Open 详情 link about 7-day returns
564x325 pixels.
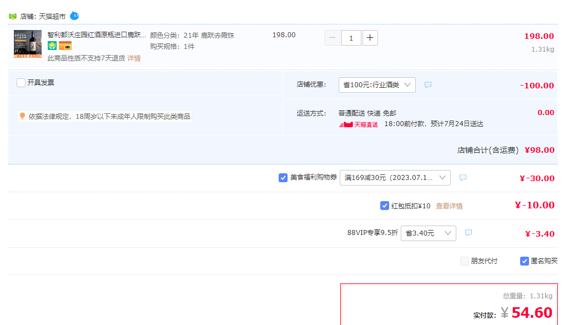click(134, 58)
